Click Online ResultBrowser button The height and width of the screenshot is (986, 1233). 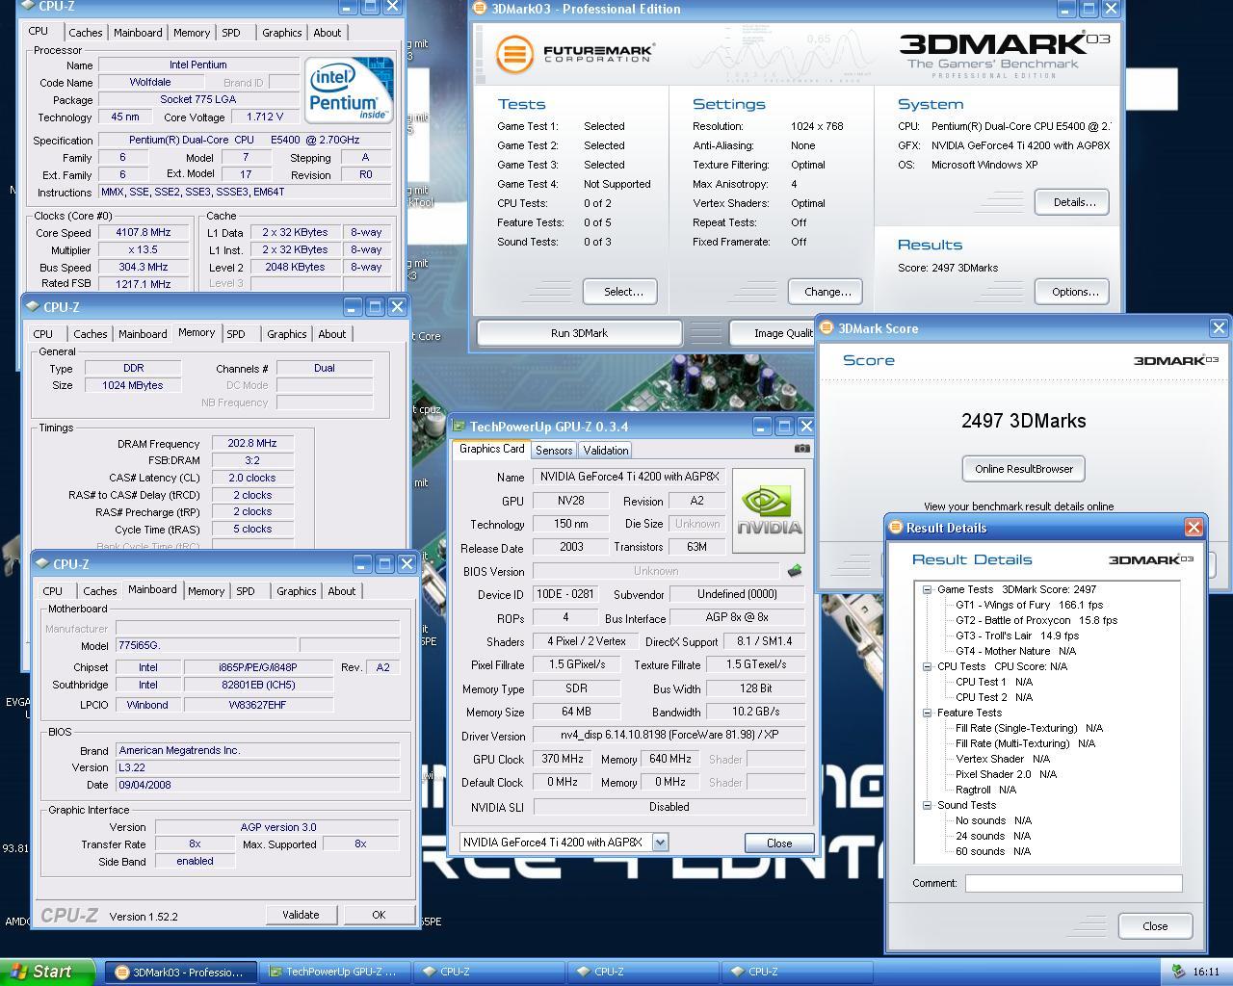[x=1023, y=469]
